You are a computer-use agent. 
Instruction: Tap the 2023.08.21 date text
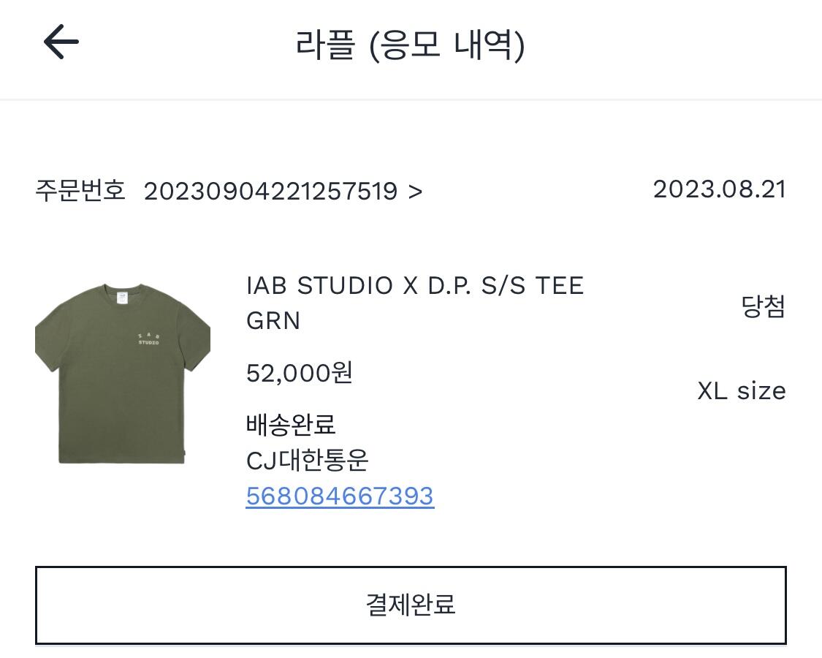pyautogui.click(x=719, y=189)
